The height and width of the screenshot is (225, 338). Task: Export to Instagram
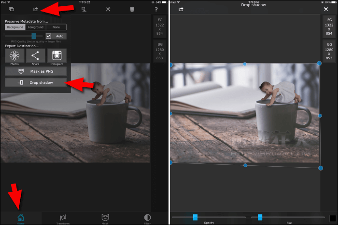56,56
